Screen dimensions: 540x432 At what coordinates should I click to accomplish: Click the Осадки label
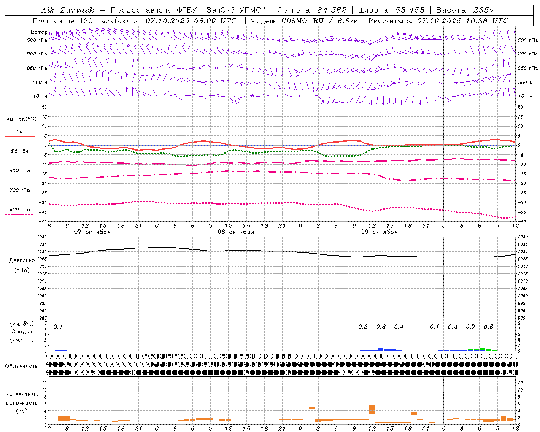tap(22, 332)
